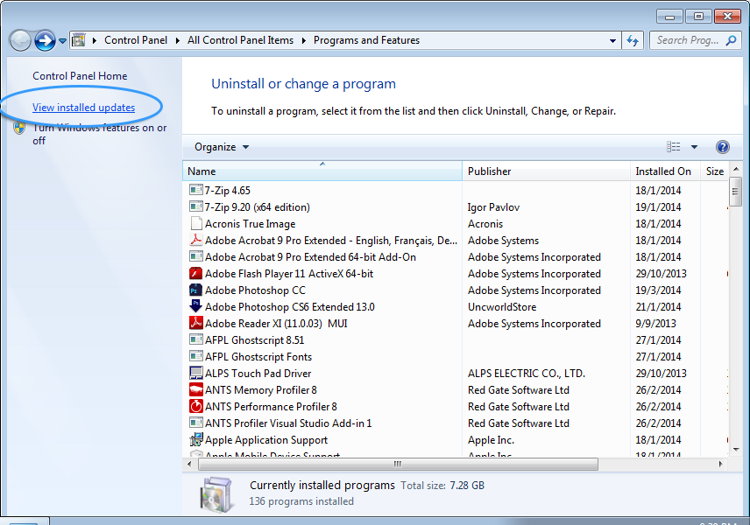
Task: Click the ANTS Performance Profiler 8 icon
Action: tap(195, 407)
